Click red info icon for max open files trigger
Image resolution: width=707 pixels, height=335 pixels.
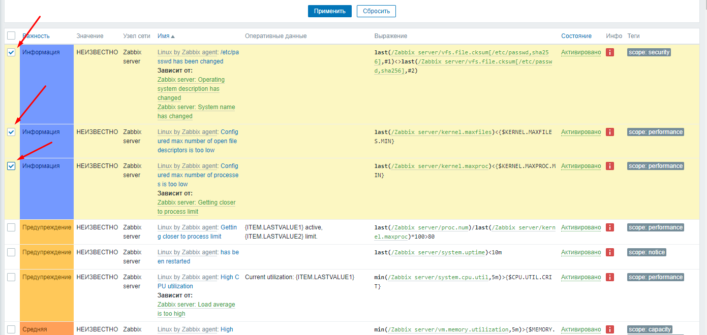(x=610, y=132)
